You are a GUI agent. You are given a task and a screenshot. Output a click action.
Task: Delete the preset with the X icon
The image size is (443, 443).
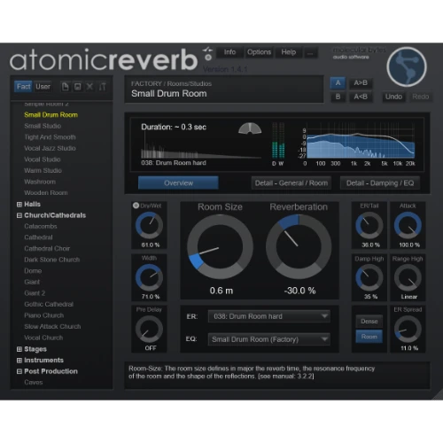89,87
